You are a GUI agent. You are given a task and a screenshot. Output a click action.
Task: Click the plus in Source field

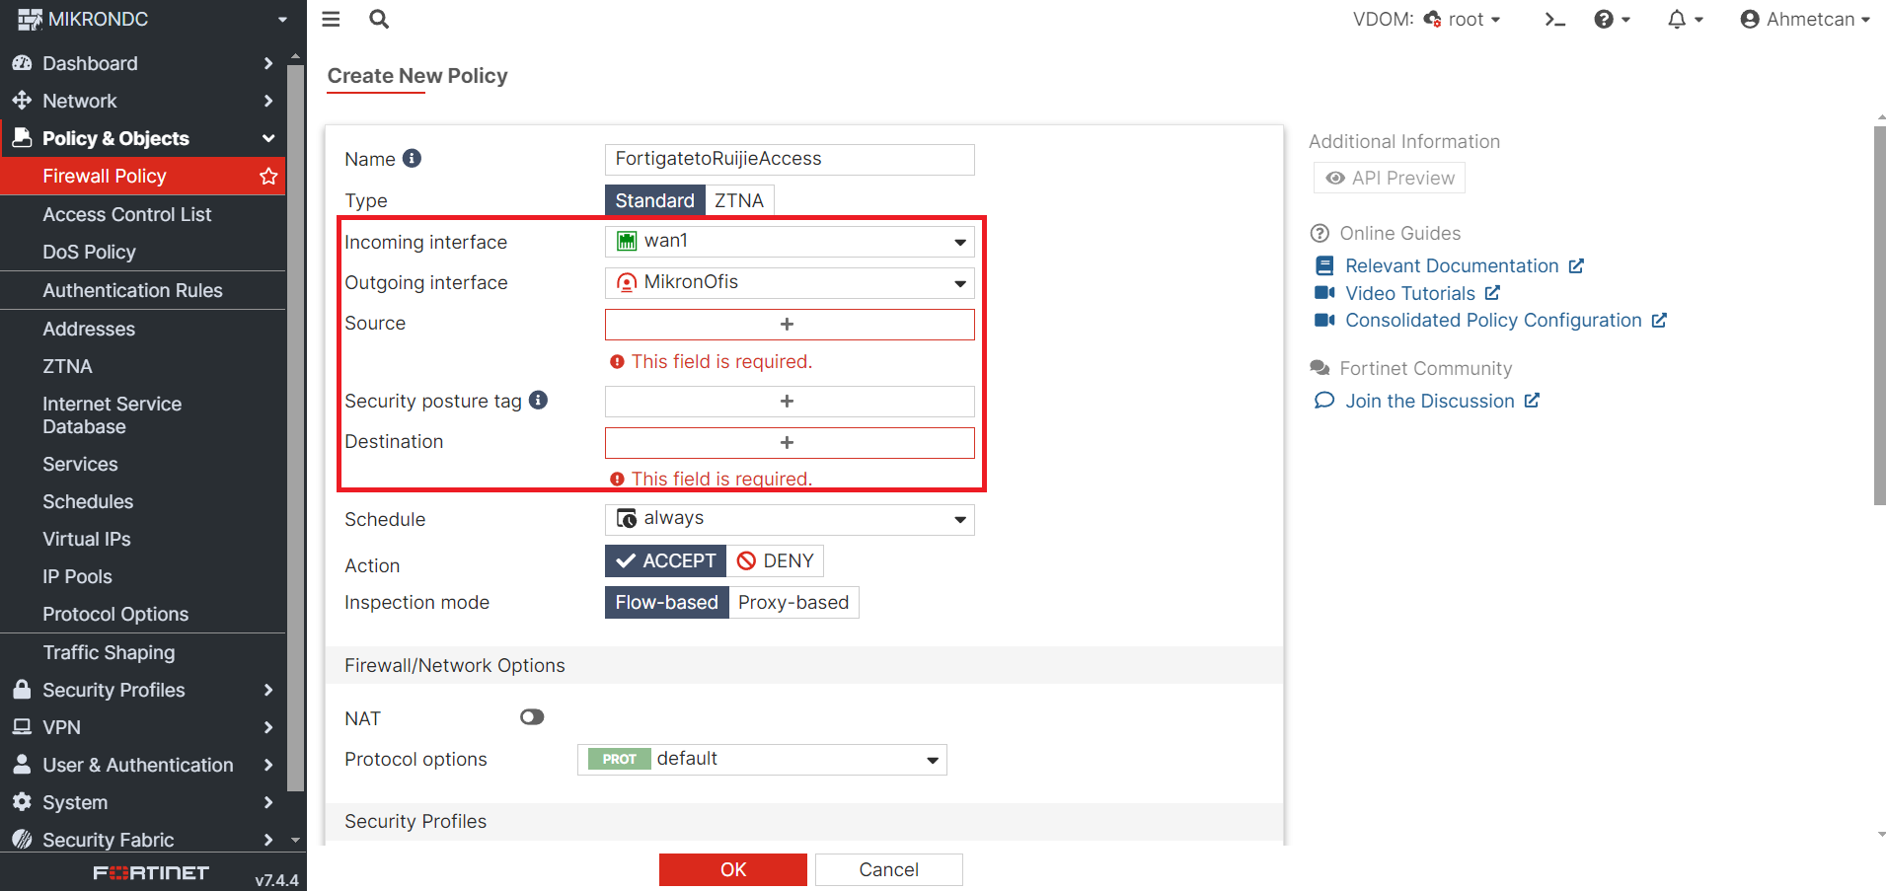tap(787, 325)
